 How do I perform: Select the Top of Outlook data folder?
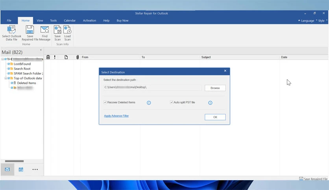point(28,78)
